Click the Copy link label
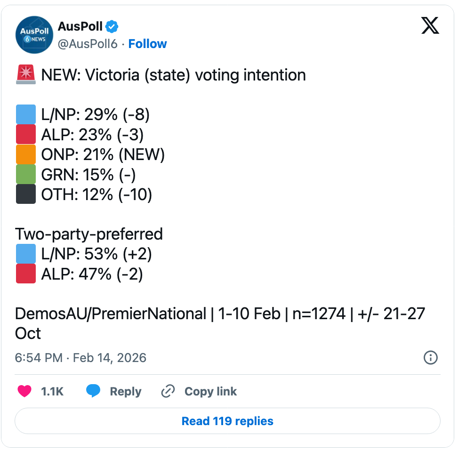This screenshot has width=458, height=451. 210,391
